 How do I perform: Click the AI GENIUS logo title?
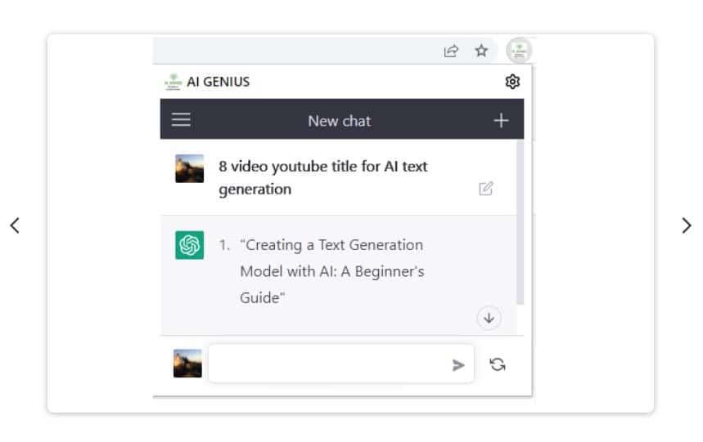click(208, 82)
